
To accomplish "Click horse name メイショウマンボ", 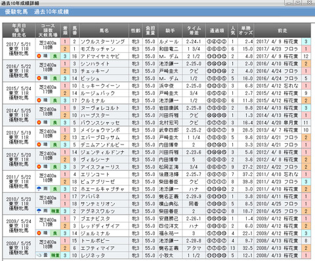I will point(100,130).
